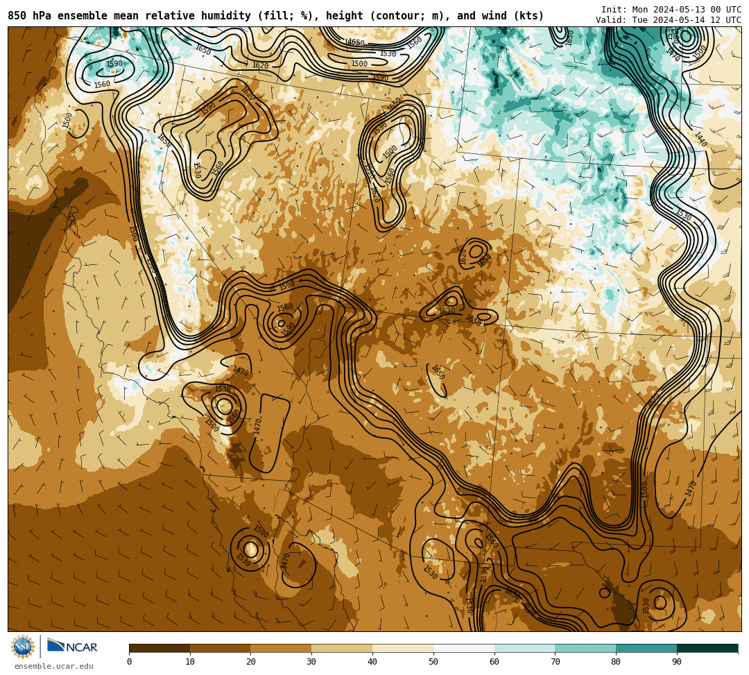The width and height of the screenshot is (749, 675).
Task: Click the colorbar tick label 10
Action: pyautogui.click(x=190, y=662)
